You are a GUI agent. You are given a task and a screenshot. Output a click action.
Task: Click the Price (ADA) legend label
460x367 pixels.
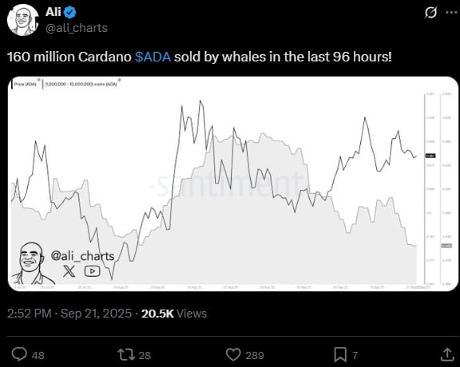pyautogui.click(x=26, y=84)
